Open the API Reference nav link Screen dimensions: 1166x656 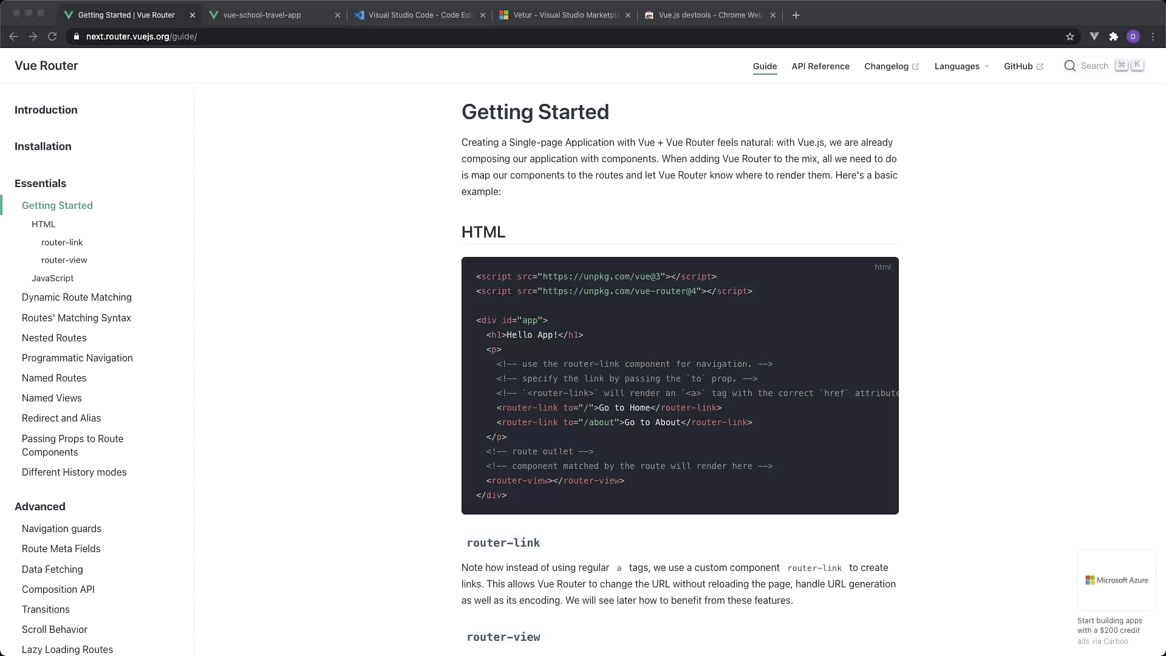[x=820, y=66]
